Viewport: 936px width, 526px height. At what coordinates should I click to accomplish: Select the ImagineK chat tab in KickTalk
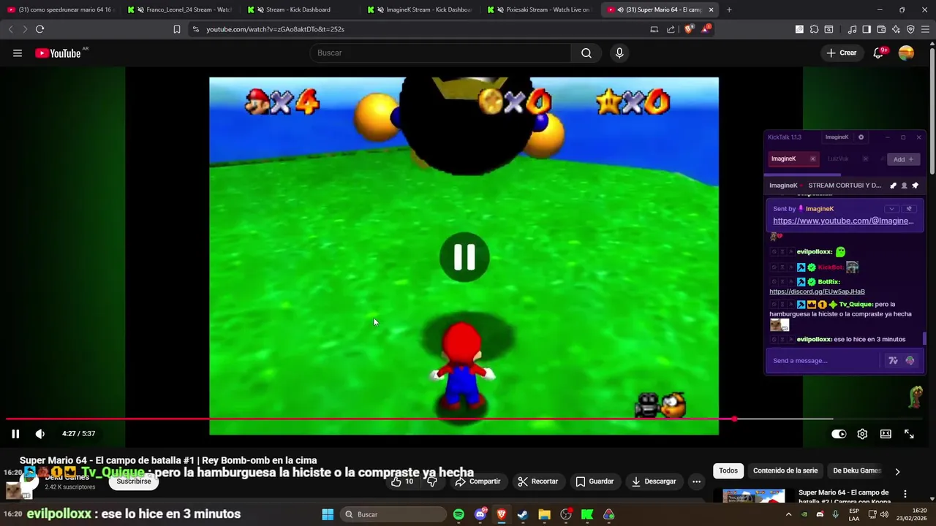pyautogui.click(x=793, y=159)
